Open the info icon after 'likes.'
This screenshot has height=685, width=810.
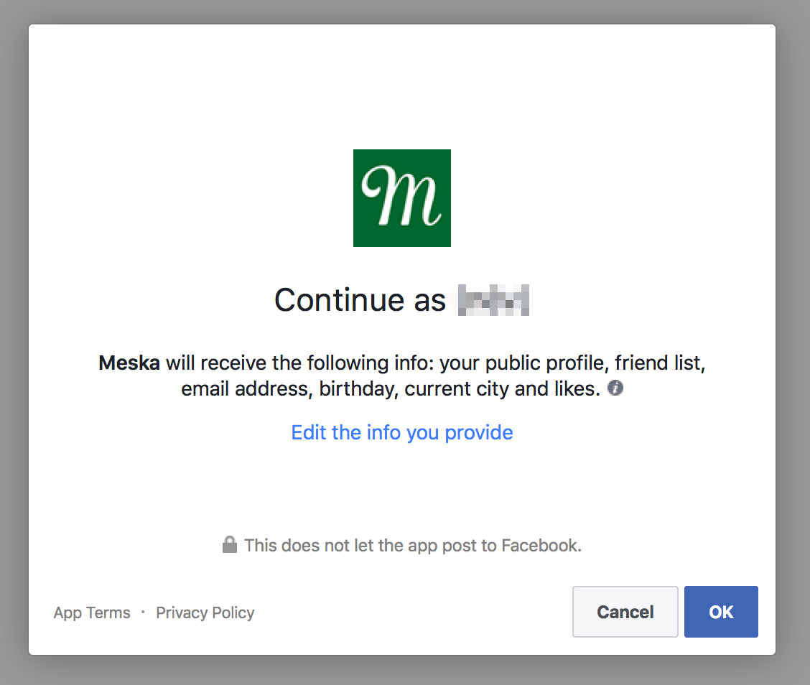pos(615,388)
